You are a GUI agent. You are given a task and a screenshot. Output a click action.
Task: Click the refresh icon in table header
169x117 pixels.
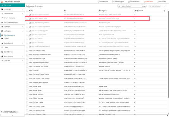click(x=165, y=11)
